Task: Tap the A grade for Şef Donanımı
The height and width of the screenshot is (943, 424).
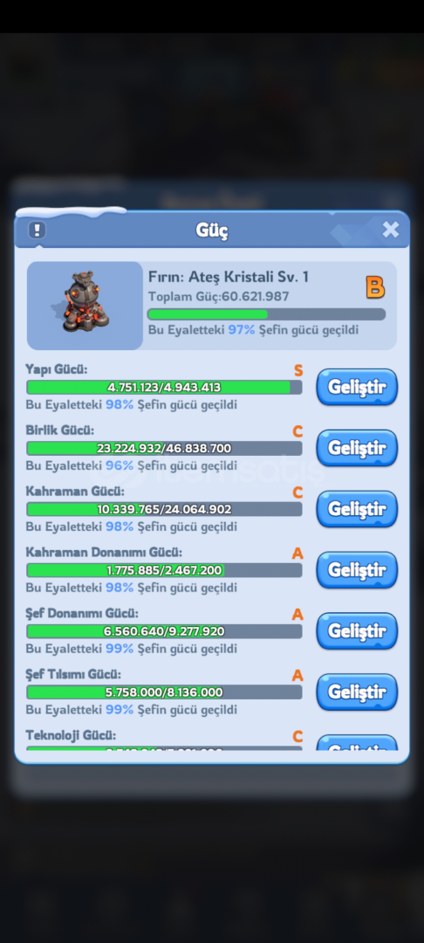Action: pyautogui.click(x=297, y=615)
